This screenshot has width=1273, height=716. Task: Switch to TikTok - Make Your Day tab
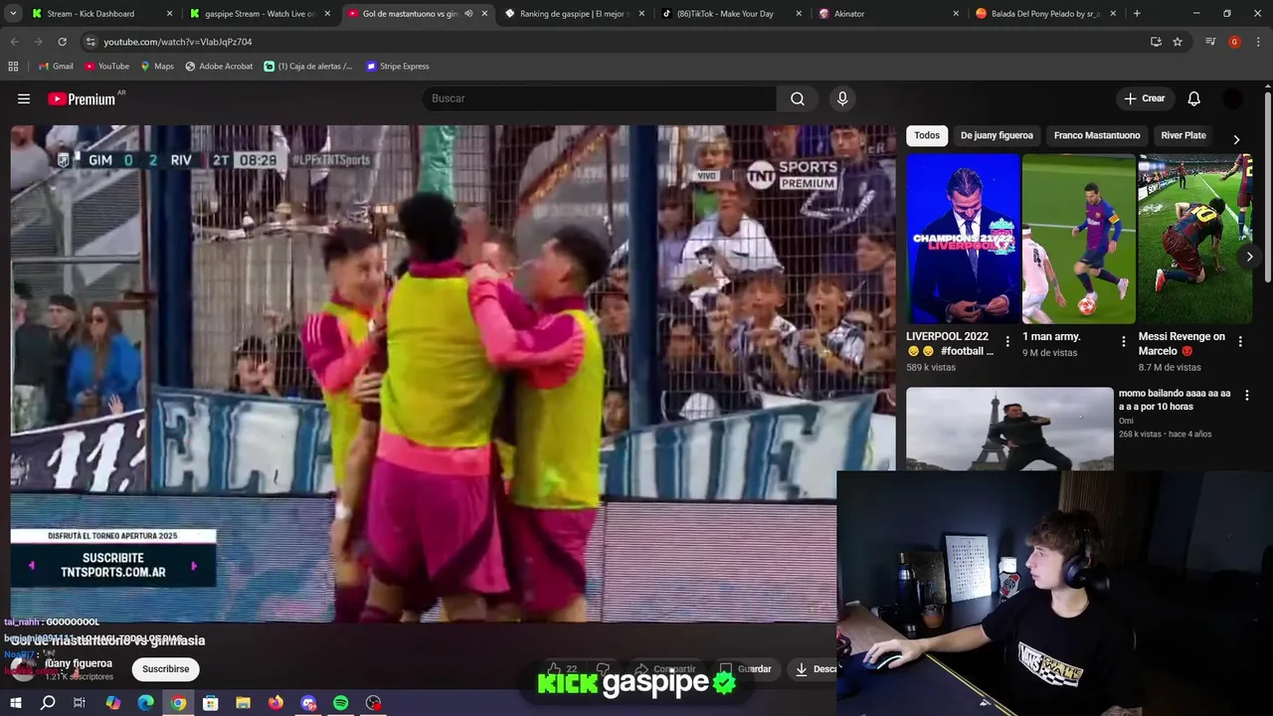732,14
